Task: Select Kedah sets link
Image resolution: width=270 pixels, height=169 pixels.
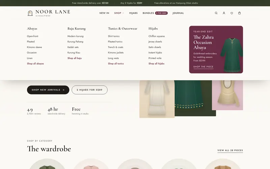Action: coord(73,47)
